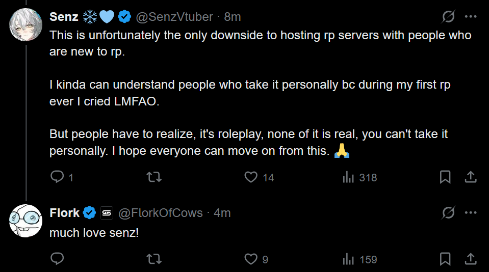
Task: Open more options on Flork's reply
Action: [471, 212]
